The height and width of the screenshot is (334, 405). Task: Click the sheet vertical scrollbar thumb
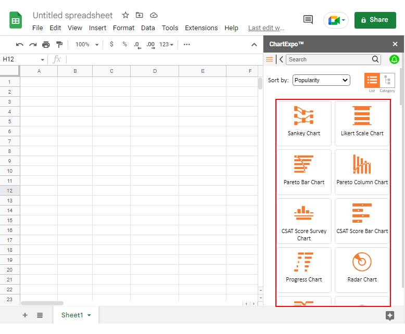tap(260, 83)
